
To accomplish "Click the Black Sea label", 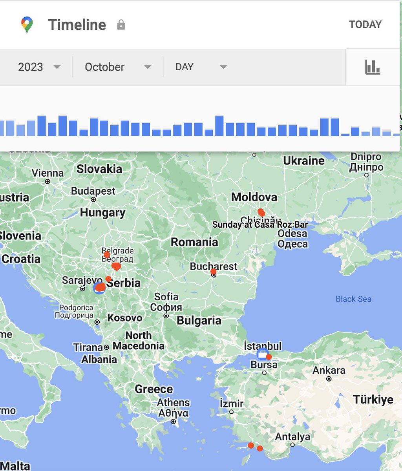I will (x=353, y=299).
